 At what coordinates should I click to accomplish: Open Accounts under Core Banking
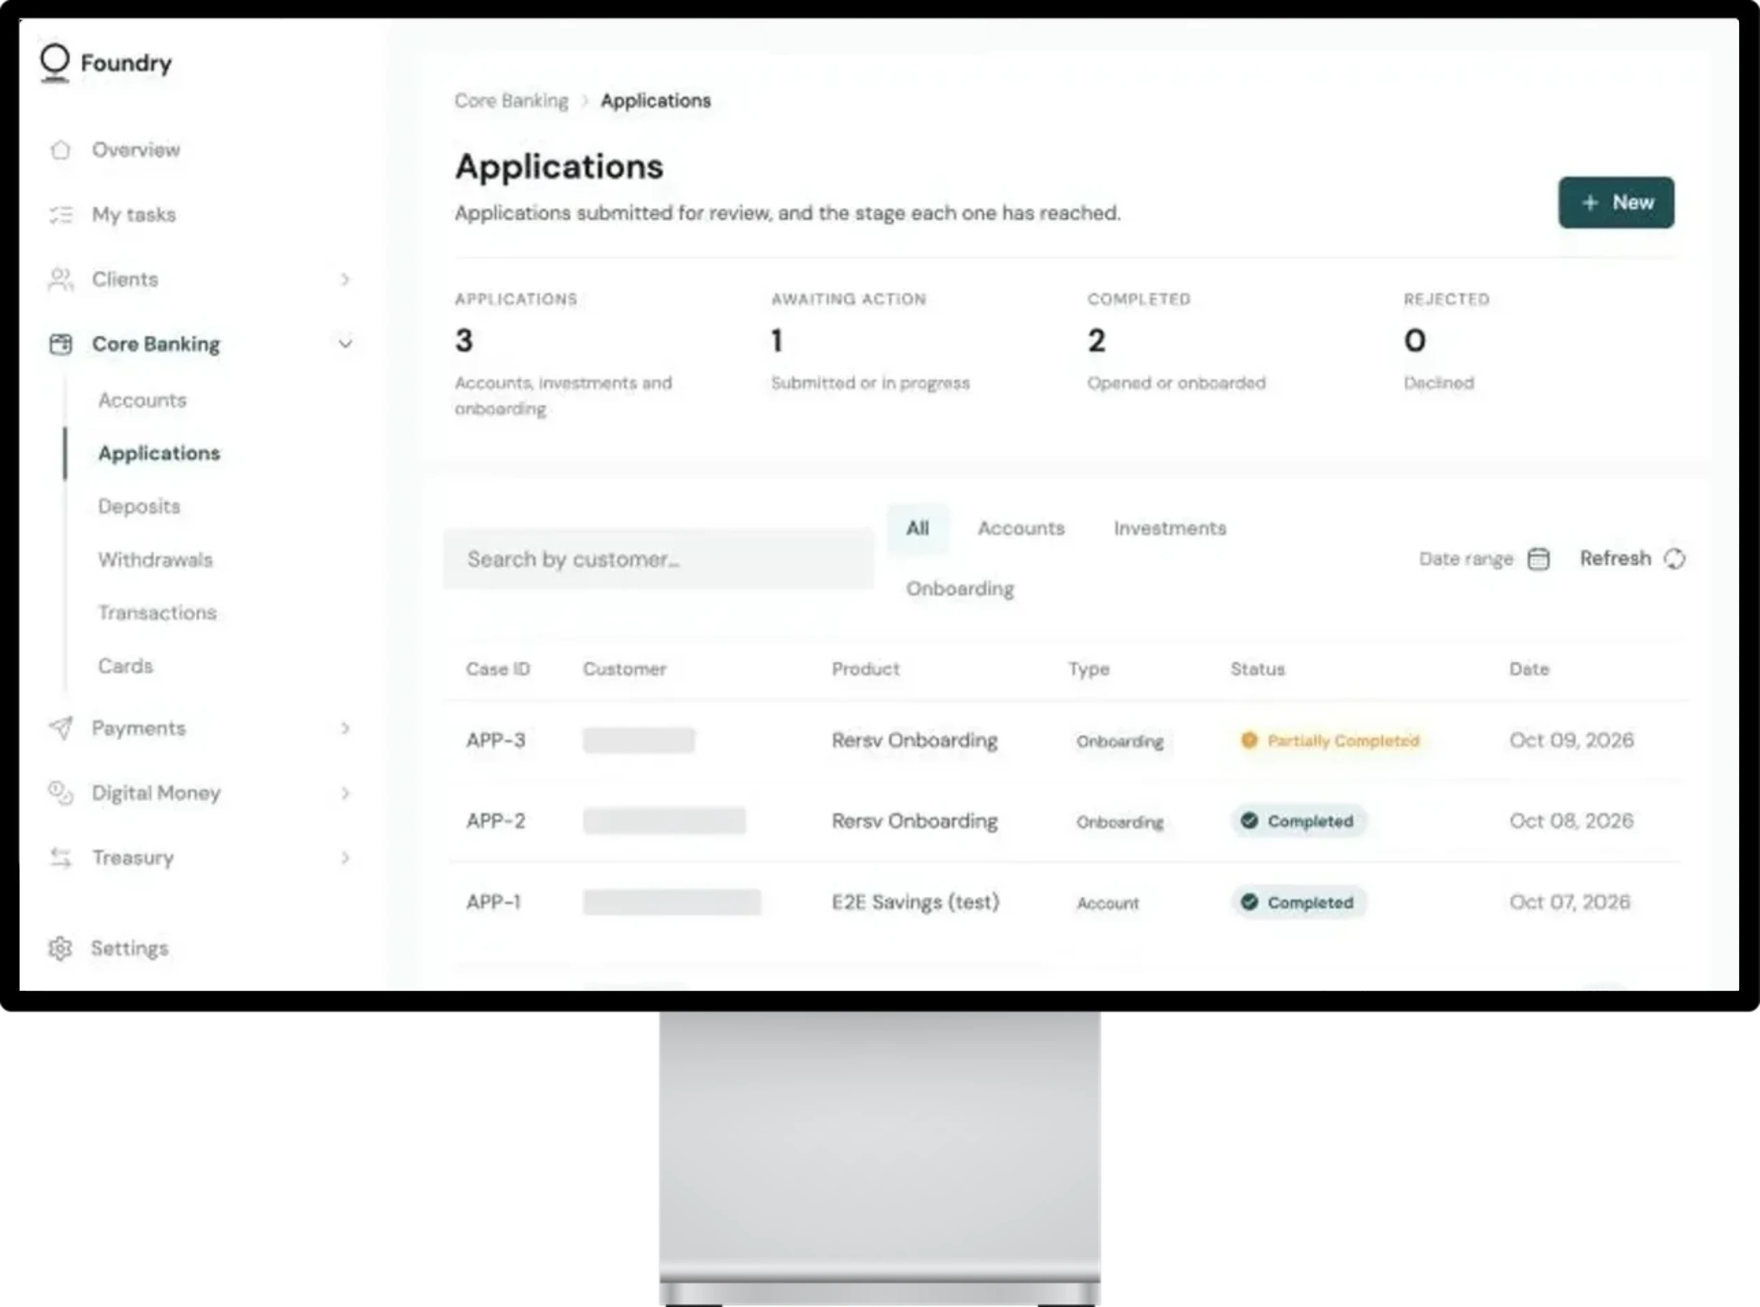point(143,400)
